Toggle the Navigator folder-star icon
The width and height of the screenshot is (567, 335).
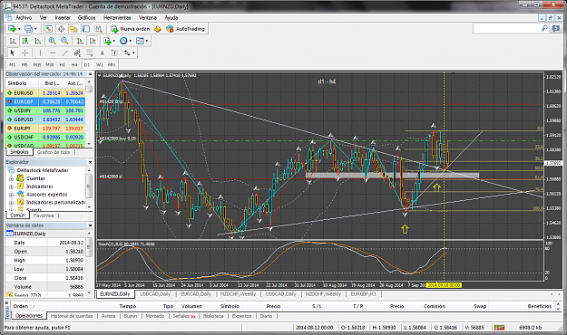[x=73, y=29]
